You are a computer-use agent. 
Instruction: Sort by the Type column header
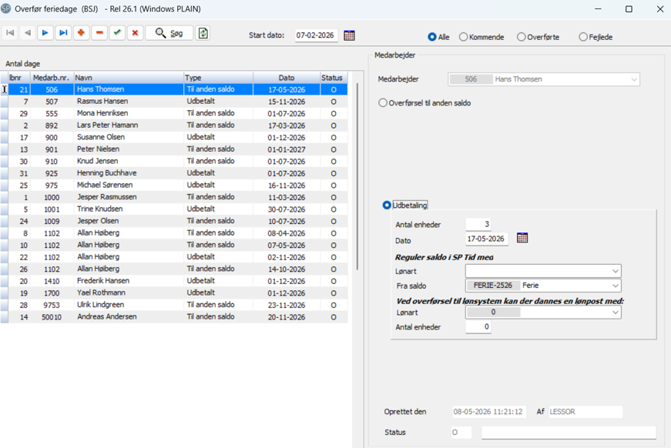[x=218, y=78]
